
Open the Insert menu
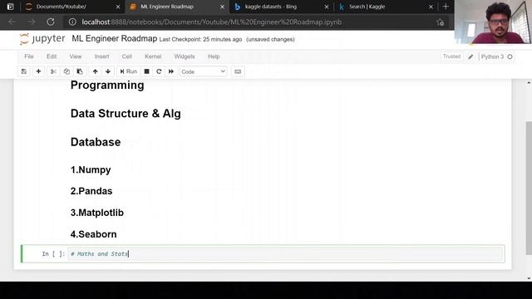101,56
